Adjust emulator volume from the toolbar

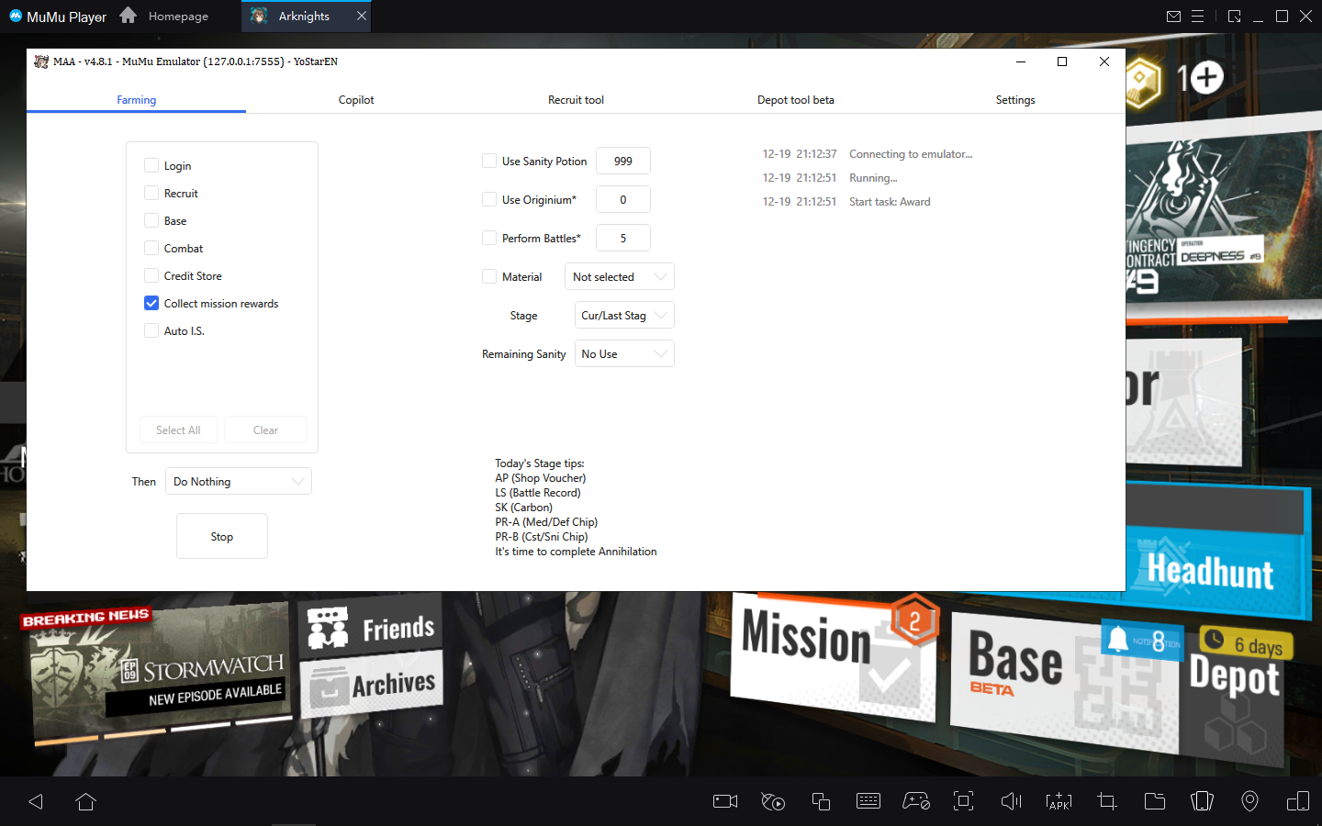pyautogui.click(x=1011, y=801)
